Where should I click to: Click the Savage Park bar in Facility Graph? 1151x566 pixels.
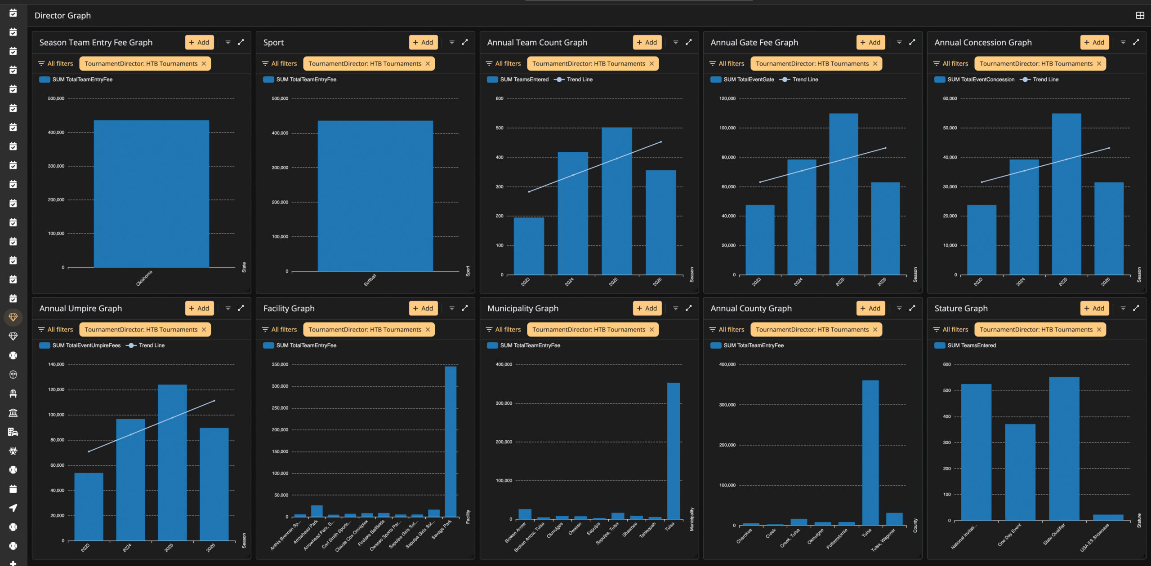pos(451,442)
